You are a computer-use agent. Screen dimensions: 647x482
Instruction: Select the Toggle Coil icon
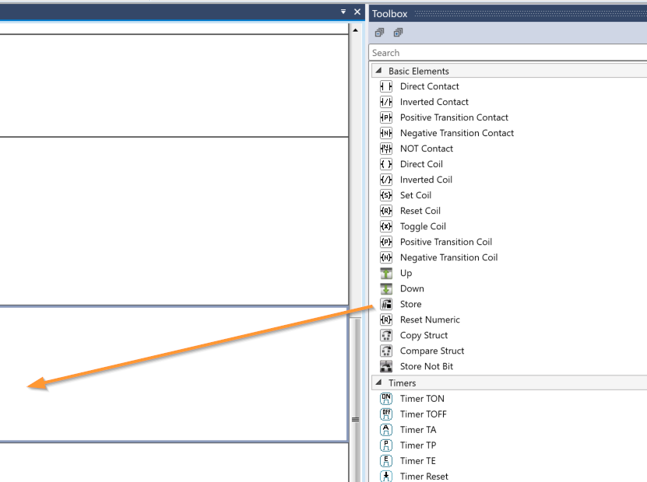pyautogui.click(x=385, y=226)
